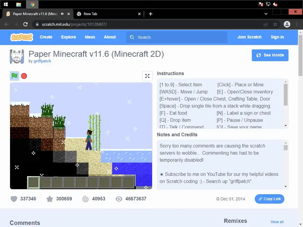Open the Chrome profile icon
Viewport: 303px width, 227px height.
tap(287, 24)
